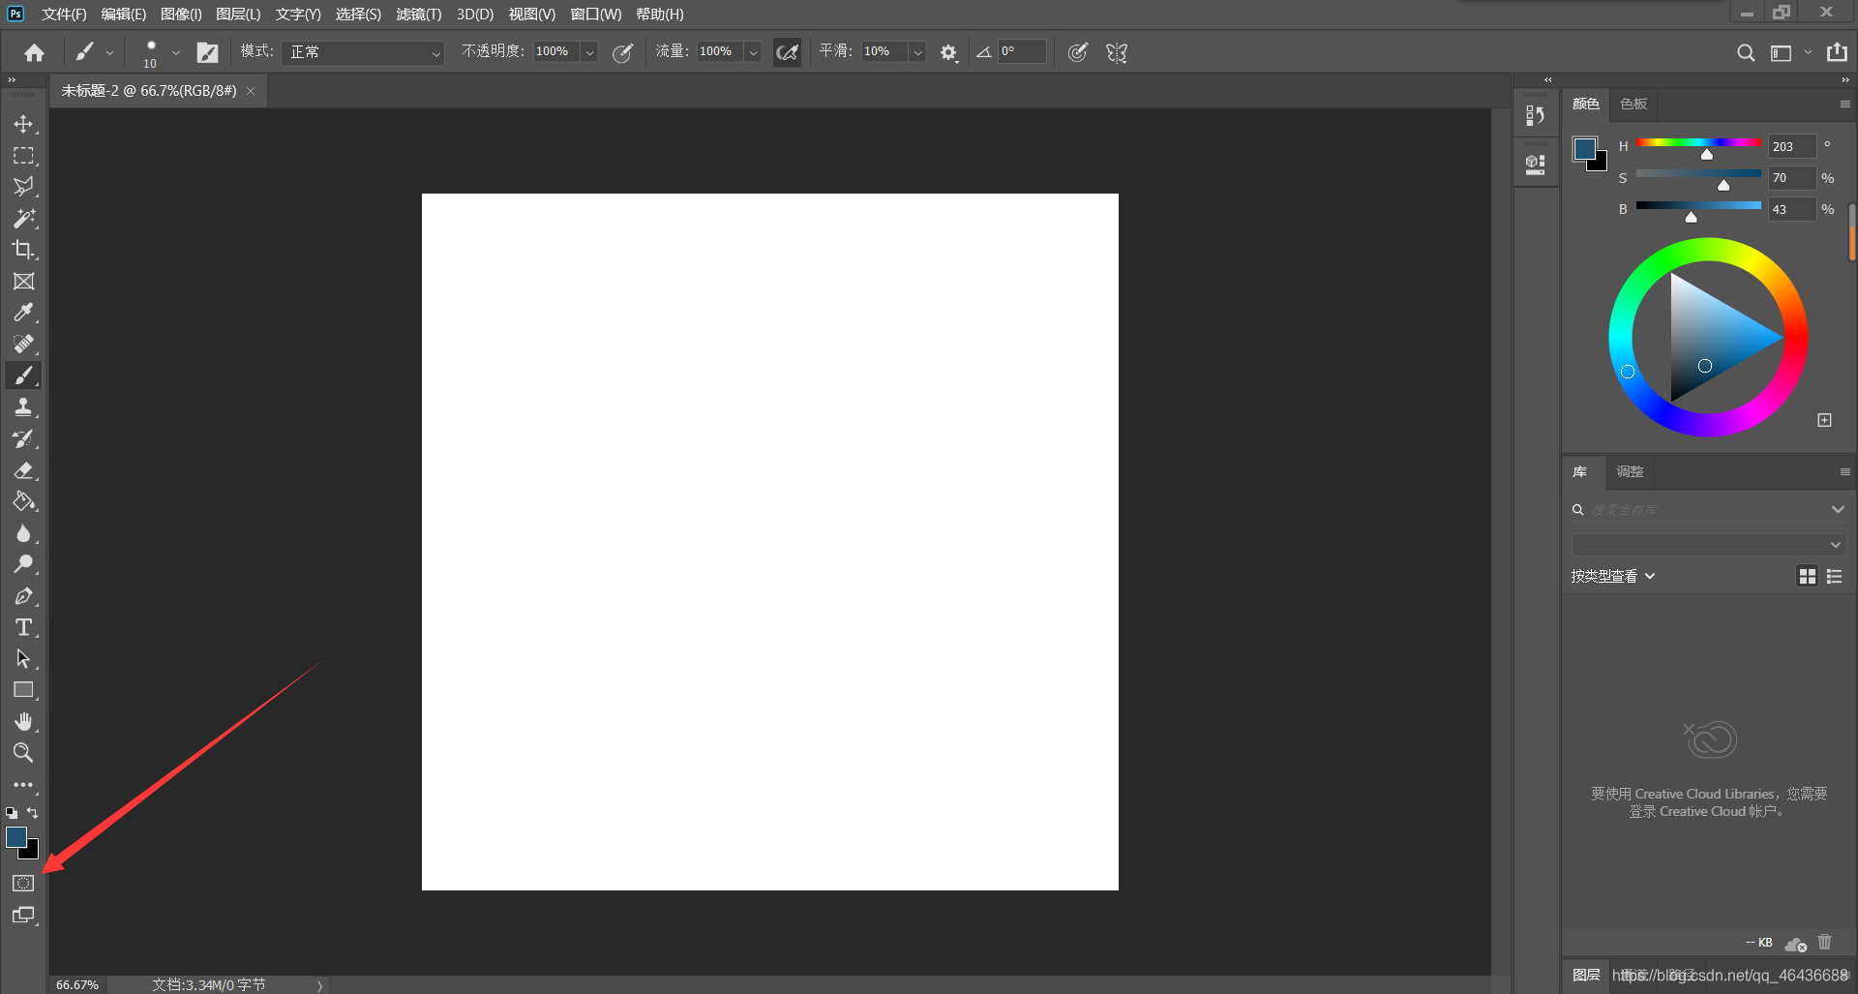
Task: Swap foreground and background colors
Action: tap(33, 813)
